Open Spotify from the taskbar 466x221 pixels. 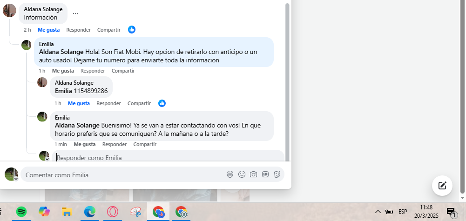pos(21,212)
